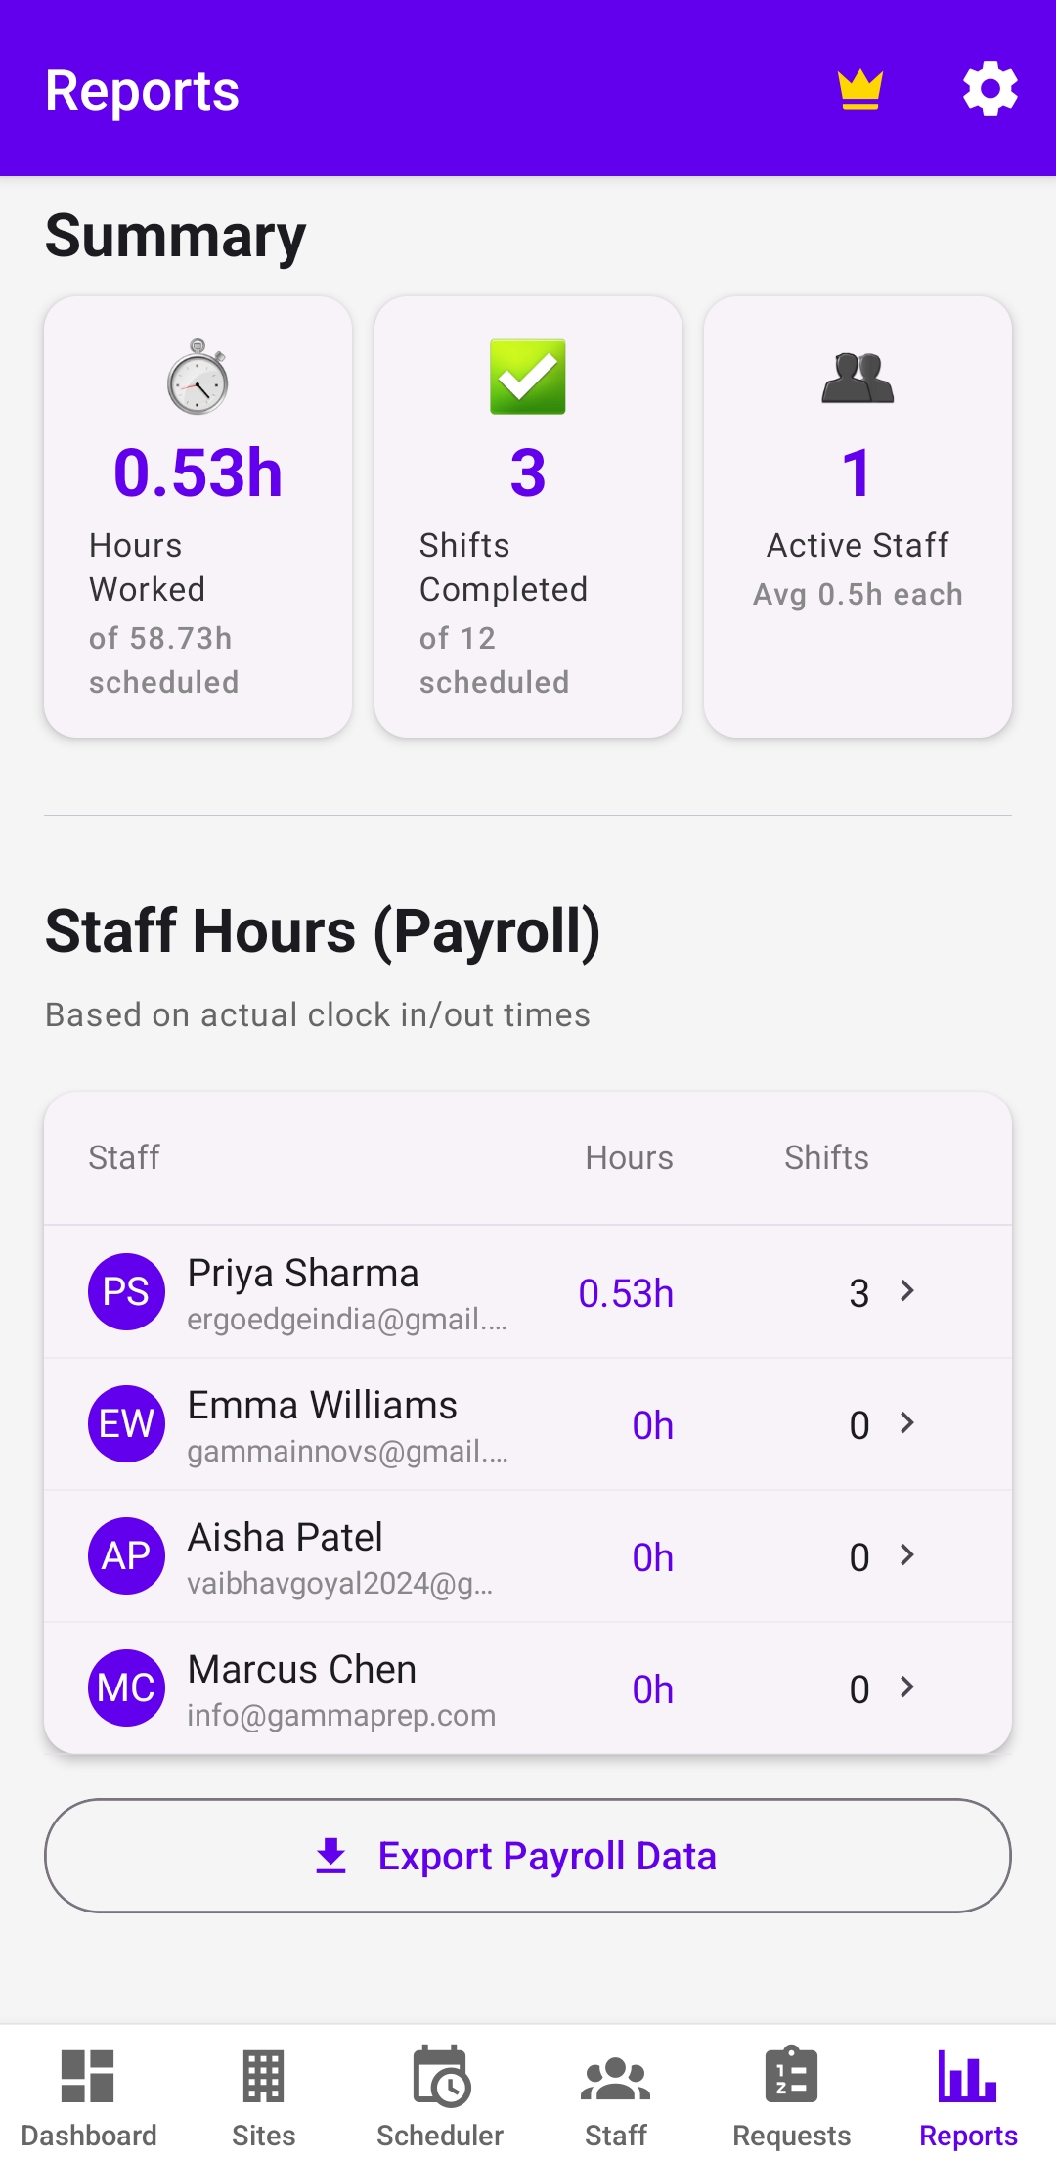Screen dimensions: 1056x2159
Task: Click Export Payroll Data button
Action: click(528, 1856)
